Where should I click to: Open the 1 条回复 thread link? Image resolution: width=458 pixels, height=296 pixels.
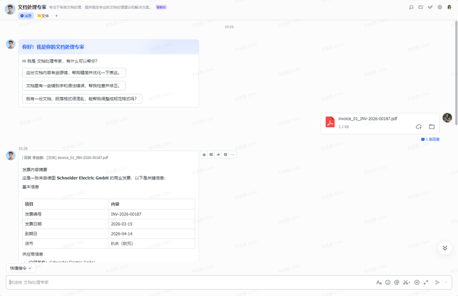tap(430, 139)
